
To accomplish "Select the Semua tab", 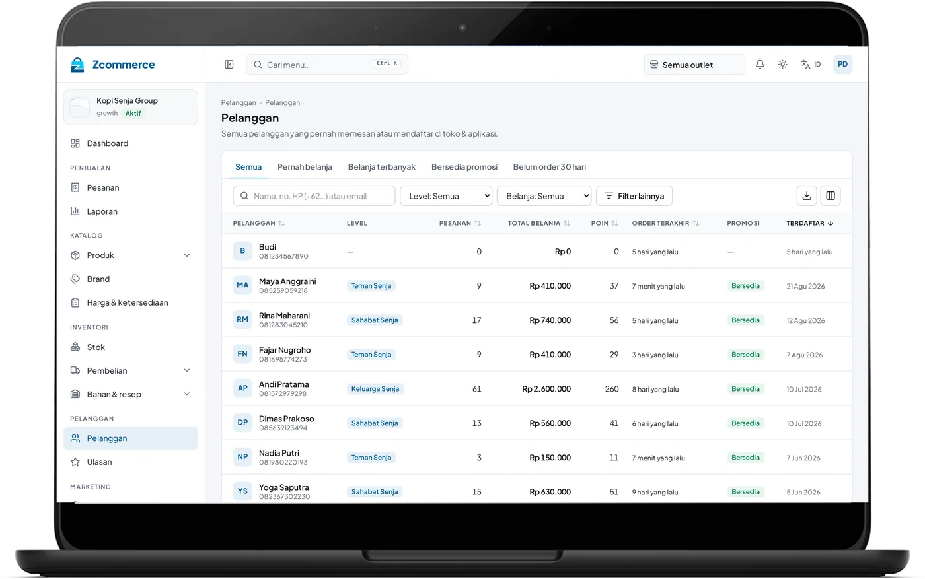I will [x=248, y=167].
